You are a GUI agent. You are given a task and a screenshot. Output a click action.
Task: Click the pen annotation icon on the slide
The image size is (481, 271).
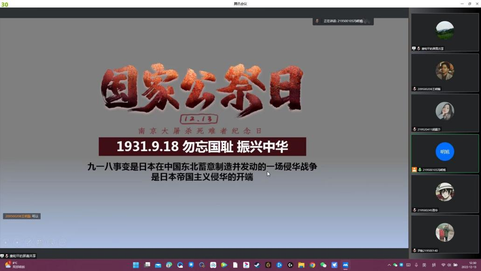coord(28,242)
